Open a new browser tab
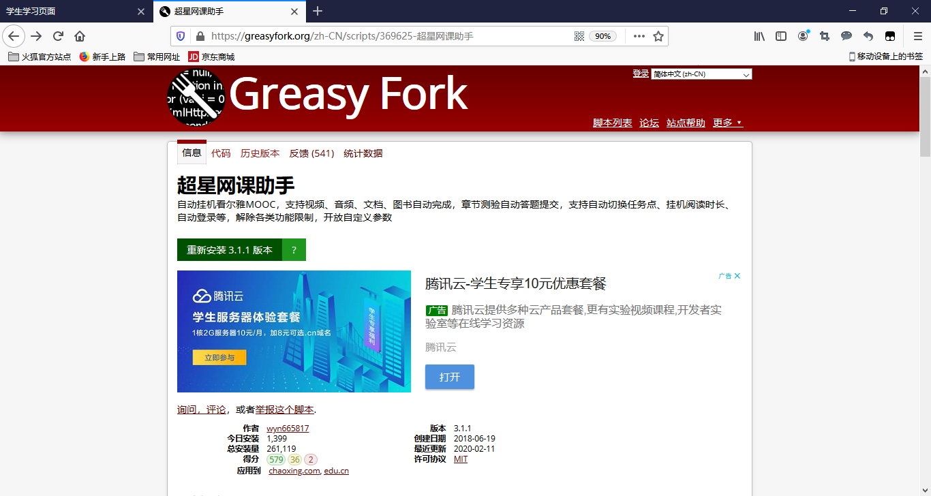The height and width of the screenshot is (496, 931). tap(318, 11)
